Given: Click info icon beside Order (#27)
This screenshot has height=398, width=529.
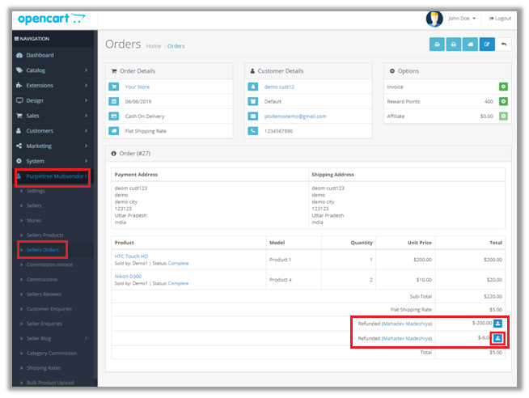Looking at the screenshot, I should pyautogui.click(x=114, y=154).
